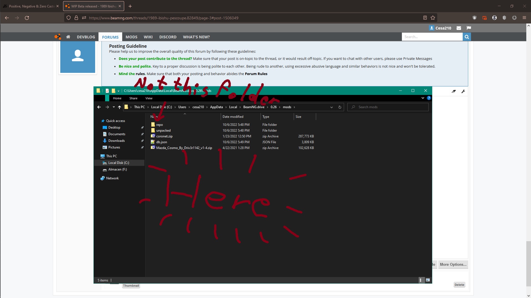This screenshot has height=298, width=531.
Task: Click the More Options... button
Action: 453,264
